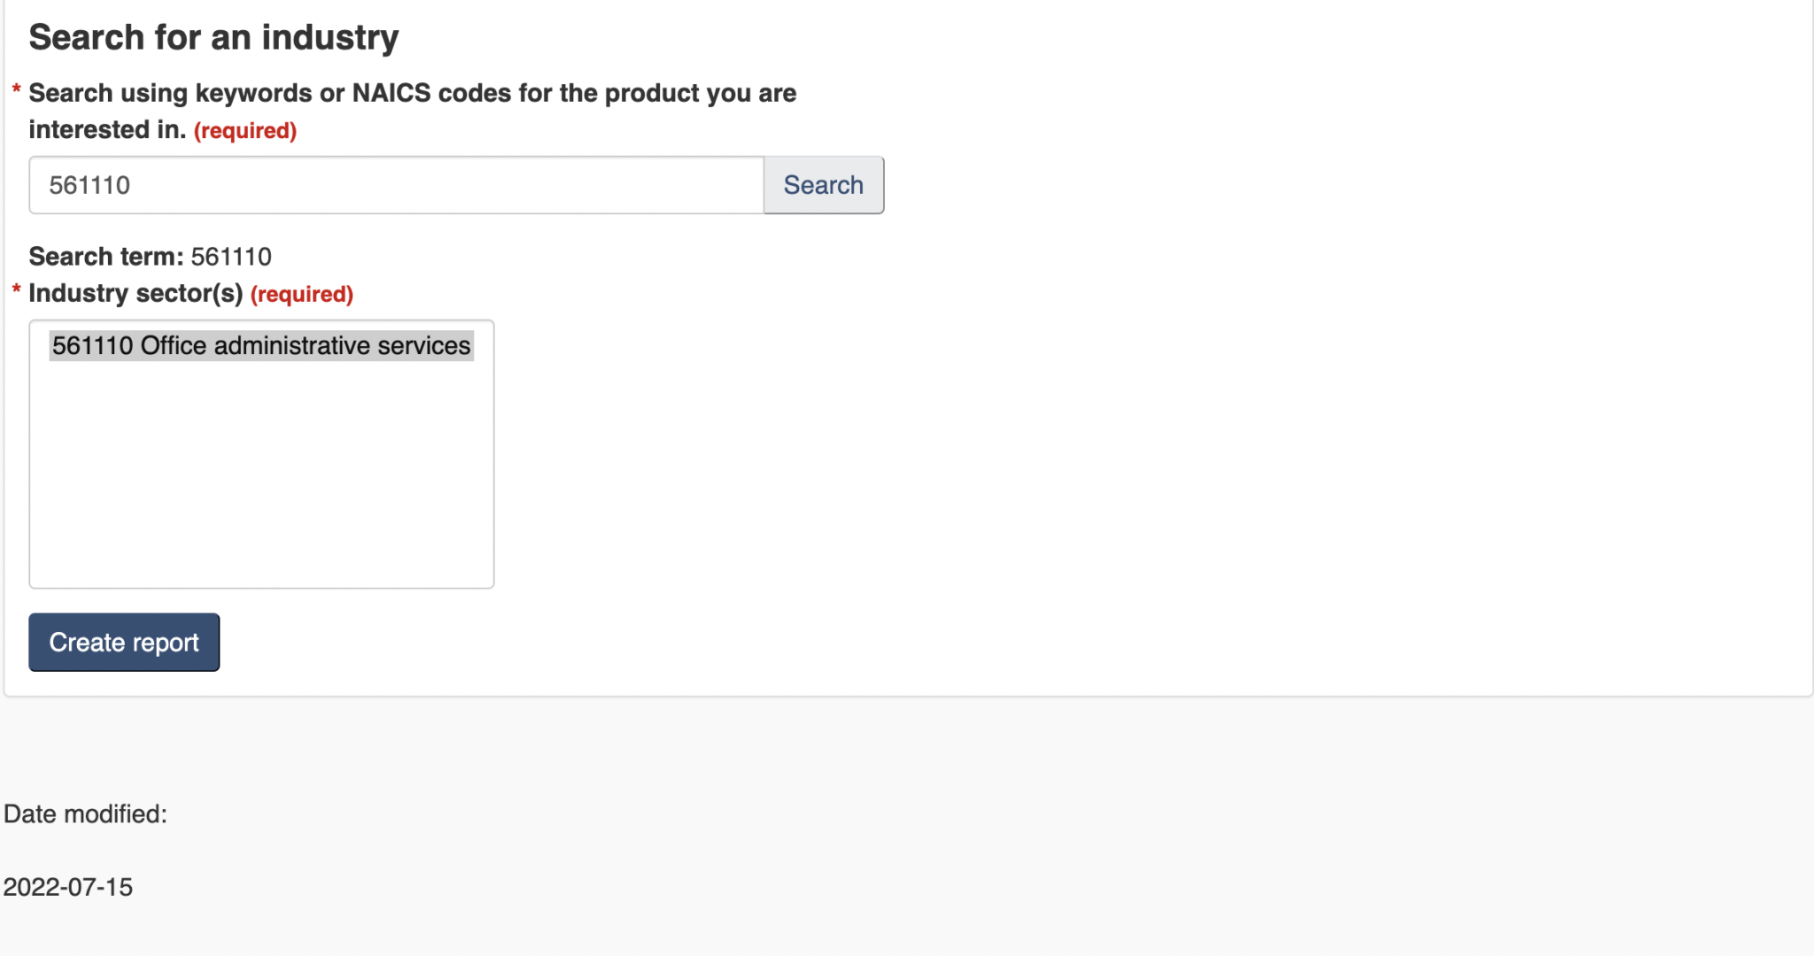Viewport: 1814px width, 956px height.
Task: Click the 'Search term:' bold text
Action: coord(106,257)
